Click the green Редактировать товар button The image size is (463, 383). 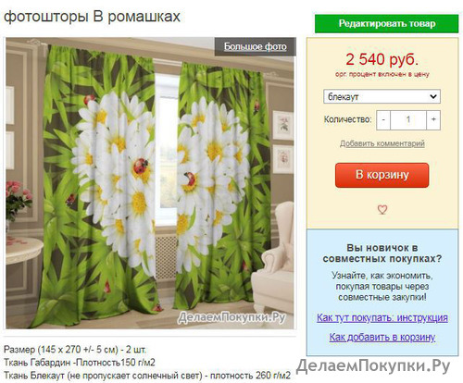pos(387,23)
